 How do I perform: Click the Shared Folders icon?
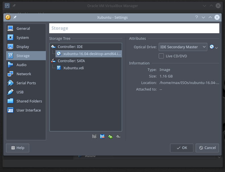click(11, 101)
